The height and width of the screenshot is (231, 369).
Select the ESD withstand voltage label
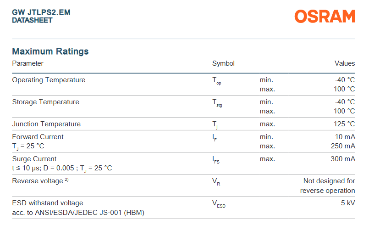click(48, 203)
